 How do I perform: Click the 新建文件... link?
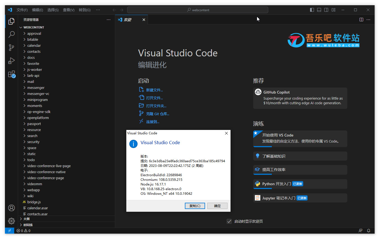pos(154,90)
